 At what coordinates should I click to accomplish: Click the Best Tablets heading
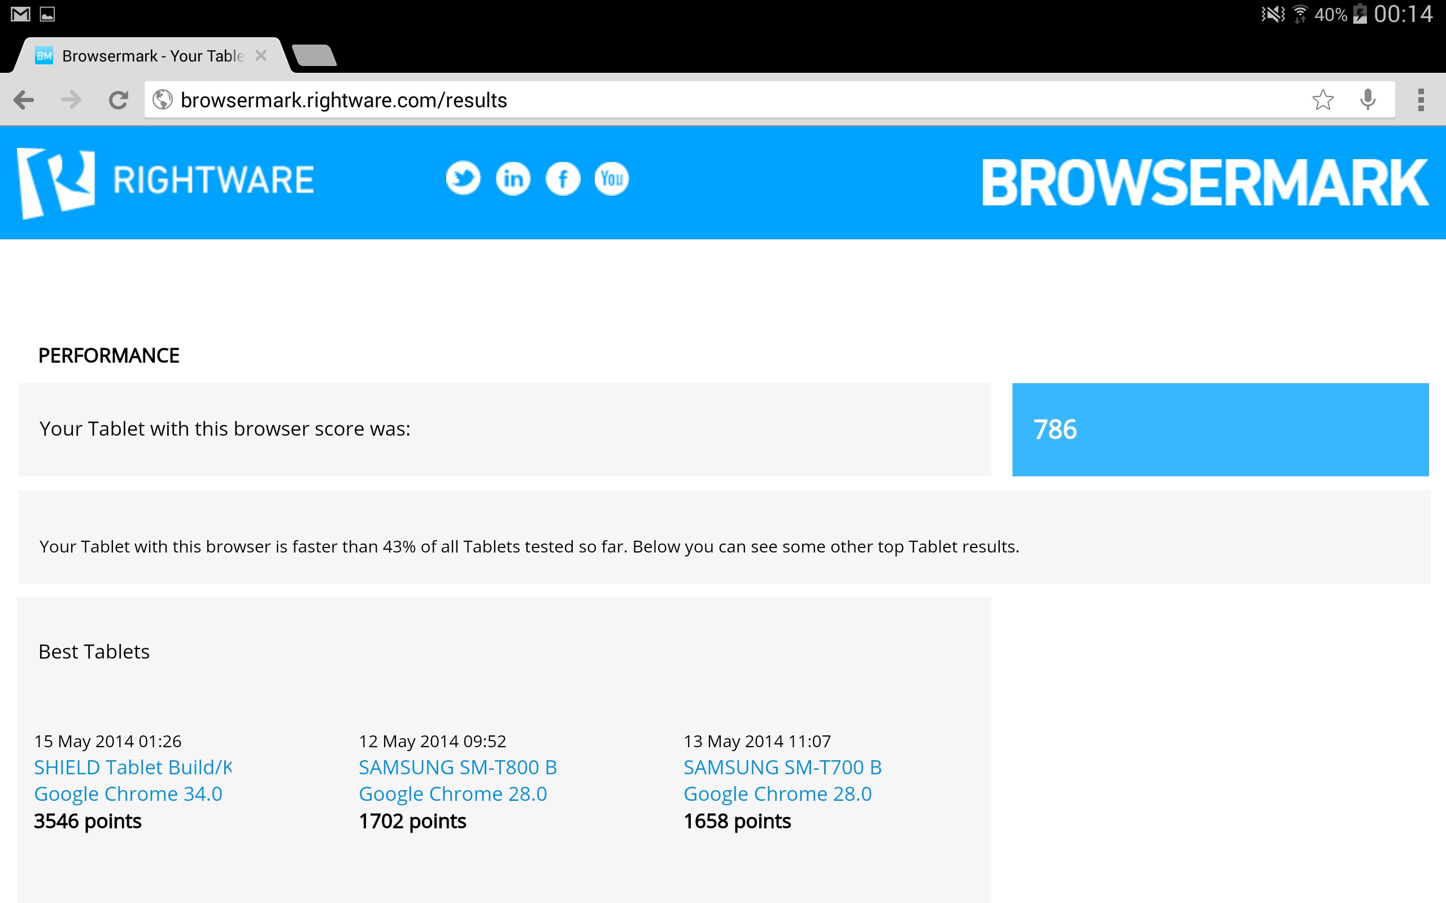point(94,651)
